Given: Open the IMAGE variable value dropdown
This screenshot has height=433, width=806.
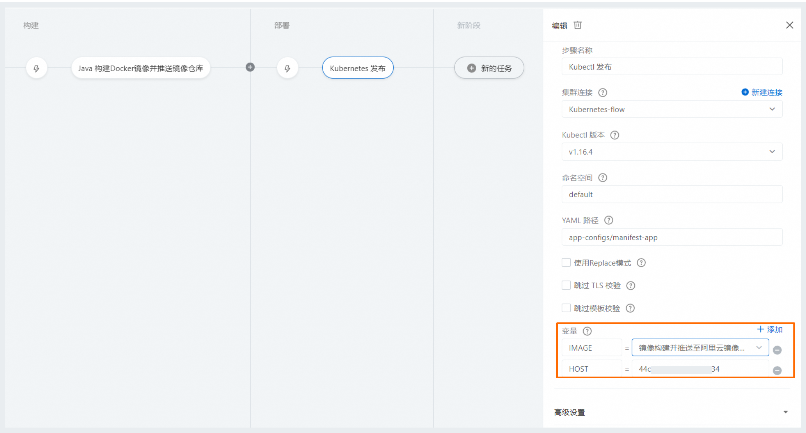Looking at the screenshot, I should [x=700, y=347].
